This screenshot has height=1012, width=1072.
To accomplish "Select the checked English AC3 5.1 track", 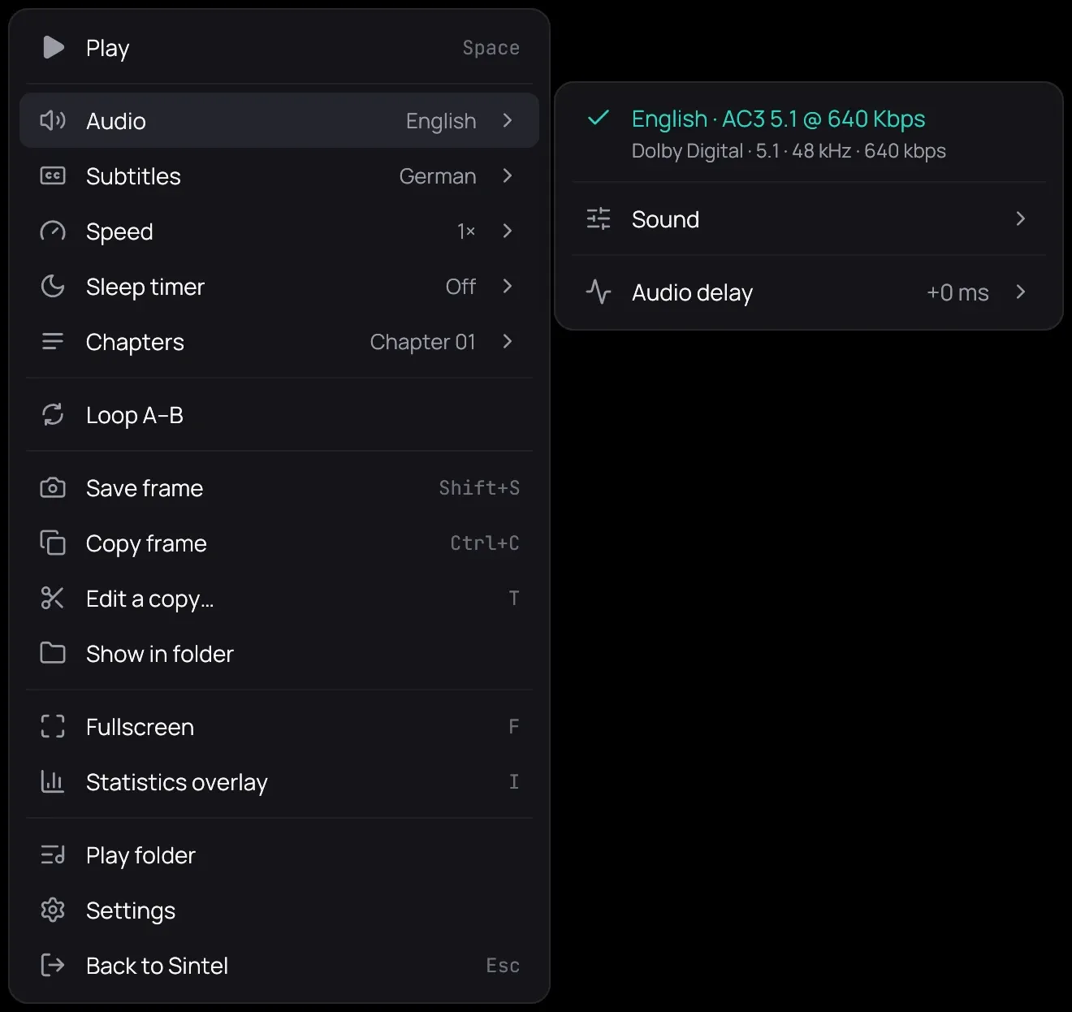I will pos(809,134).
